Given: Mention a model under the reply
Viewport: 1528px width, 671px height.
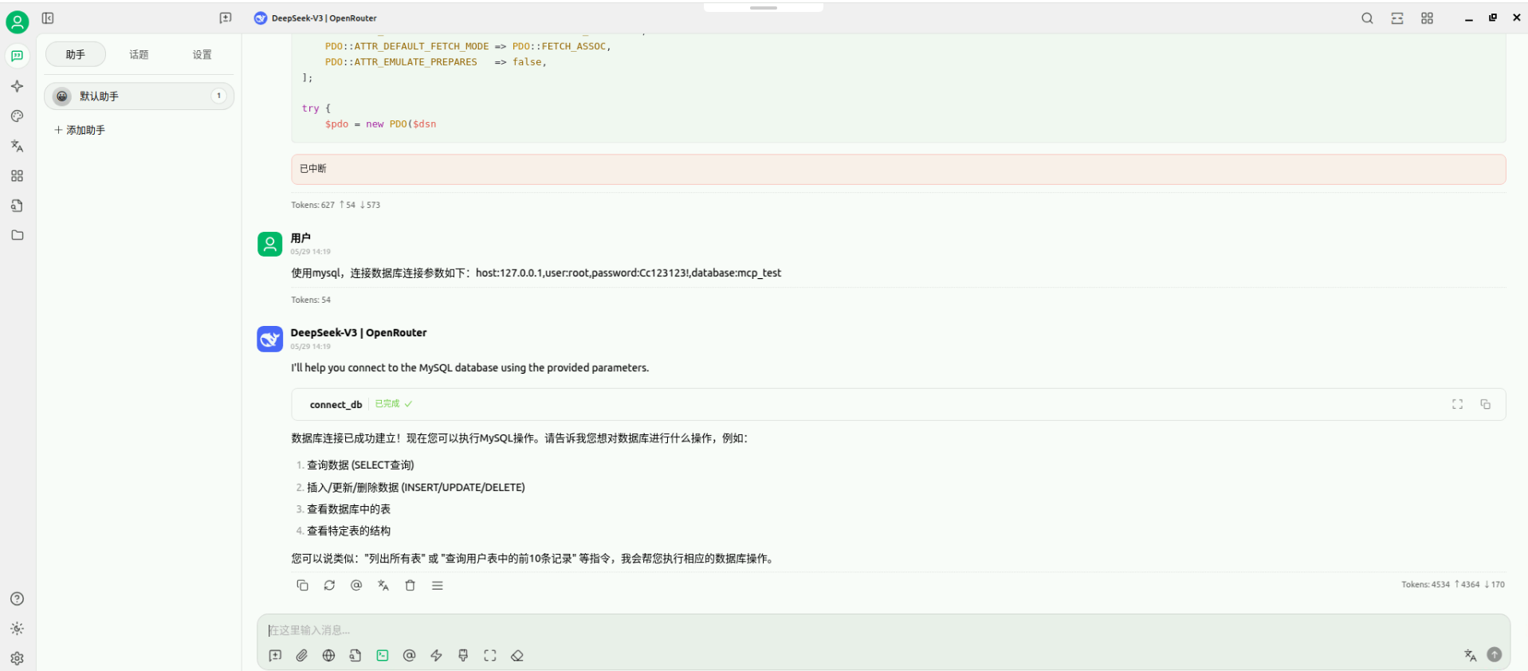Looking at the screenshot, I should click(356, 586).
